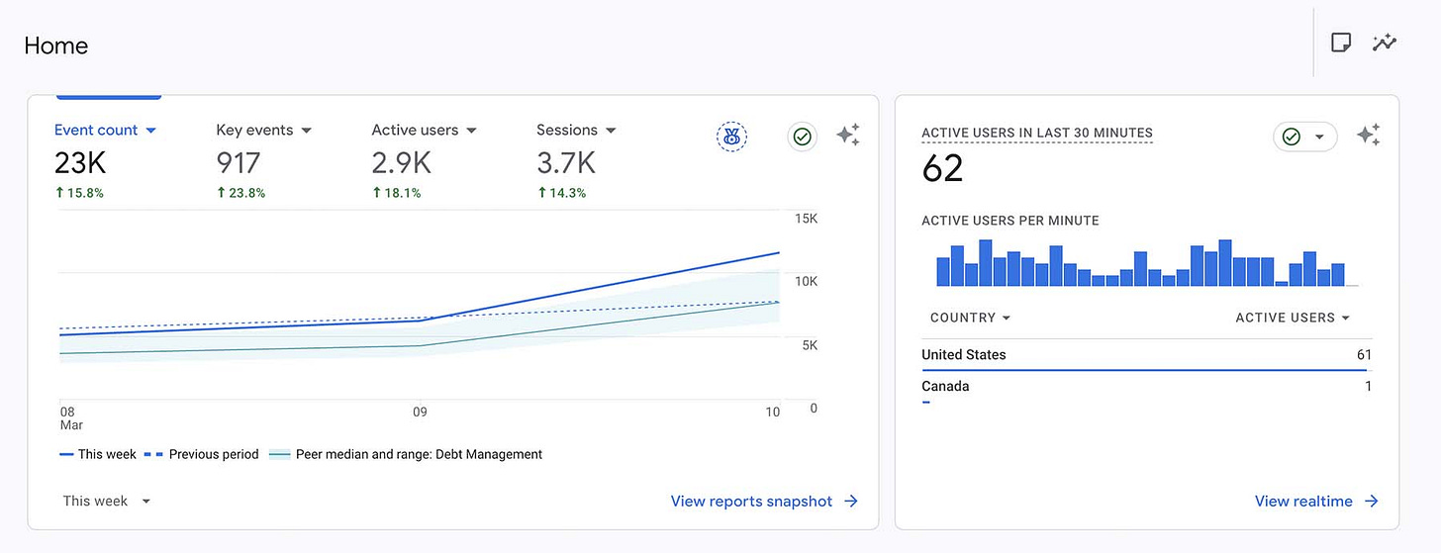Click the arrow next to View realtime

click(x=1372, y=502)
